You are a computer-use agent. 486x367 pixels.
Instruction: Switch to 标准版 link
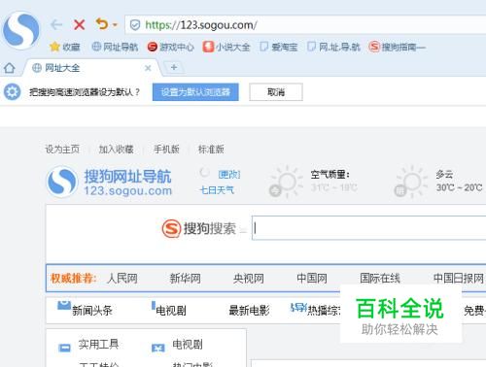click(x=211, y=150)
